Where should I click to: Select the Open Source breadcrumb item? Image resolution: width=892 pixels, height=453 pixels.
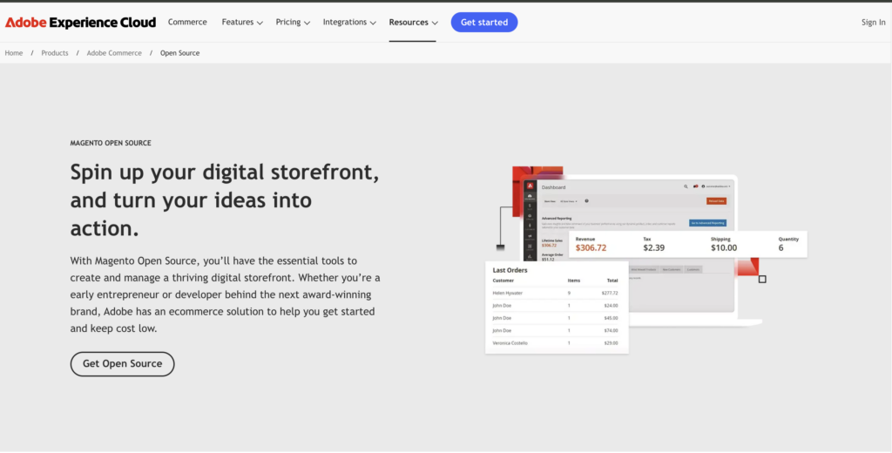click(x=179, y=53)
